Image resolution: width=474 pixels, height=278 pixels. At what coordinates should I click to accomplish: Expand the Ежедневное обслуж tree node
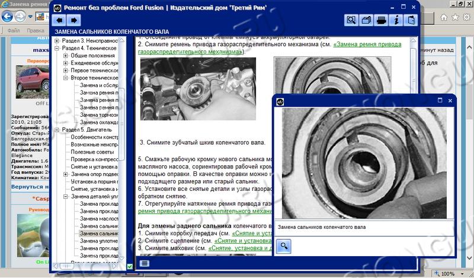pyautogui.click(x=66, y=63)
